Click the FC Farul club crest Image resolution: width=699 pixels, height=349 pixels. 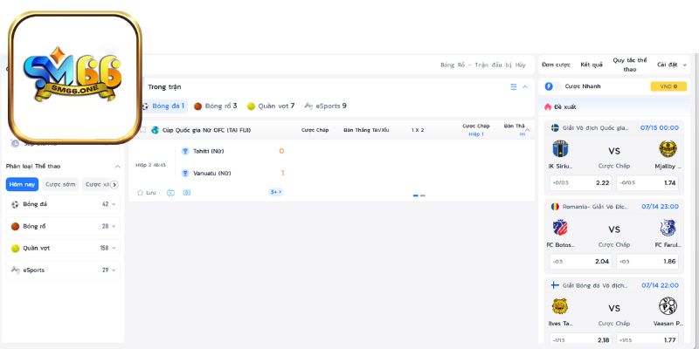tap(668, 228)
